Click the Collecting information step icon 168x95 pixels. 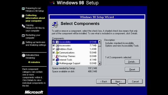[x=23, y=16]
